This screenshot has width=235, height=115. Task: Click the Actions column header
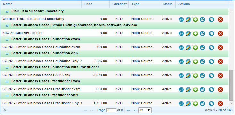[x=202, y=4]
